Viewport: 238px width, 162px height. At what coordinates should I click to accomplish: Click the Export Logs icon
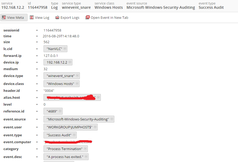tap(57, 17)
